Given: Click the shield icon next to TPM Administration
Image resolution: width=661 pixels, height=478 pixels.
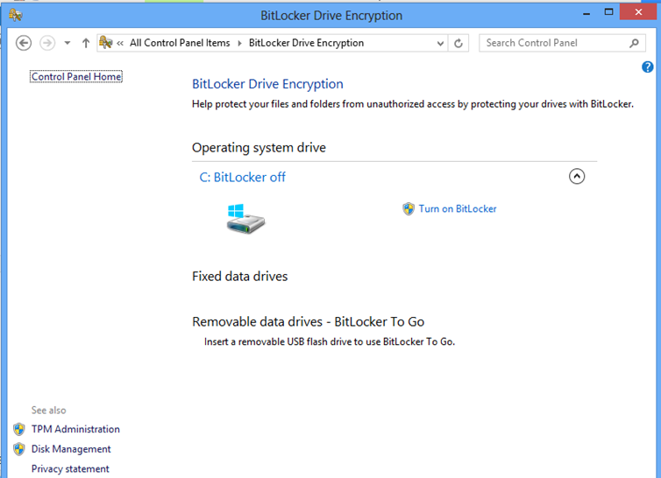Looking at the screenshot, I should coord(19,429).
